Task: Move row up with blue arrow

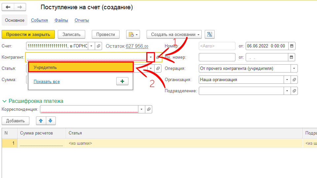Action: click(x=41, y=121)
